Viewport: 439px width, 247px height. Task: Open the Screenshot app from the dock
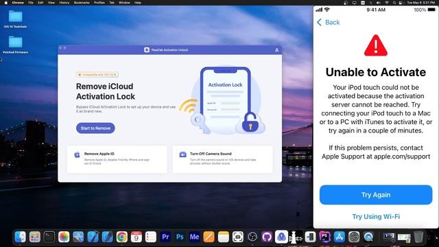[x=238, y=237]
